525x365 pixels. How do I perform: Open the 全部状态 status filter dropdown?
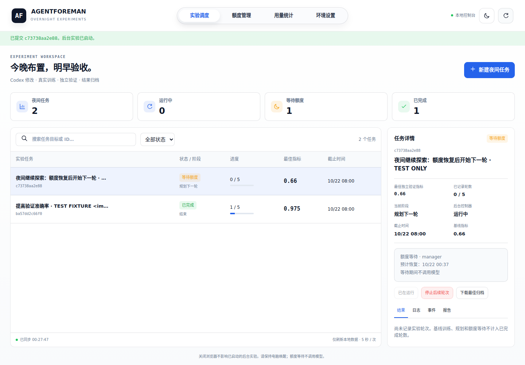(x=157, y=139)
